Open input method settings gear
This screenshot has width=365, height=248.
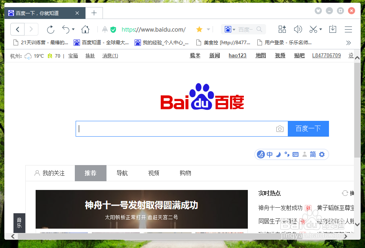pyautogui.click(x=321, y=154)
